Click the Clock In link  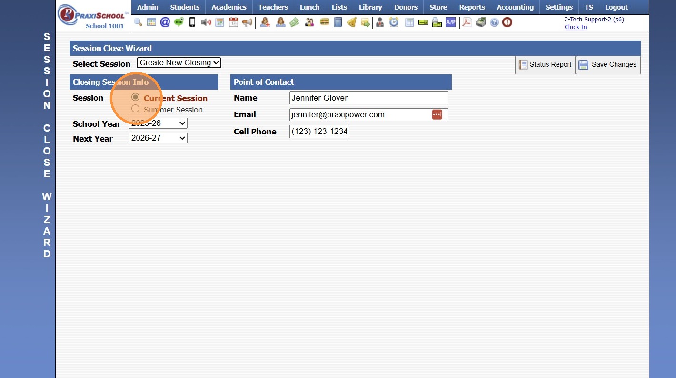coord(576,27)
